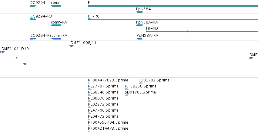This screenshot has width=258, height=133.
Task: Click the PpN58A-PA protein glyph
Action: click(139, 39)
